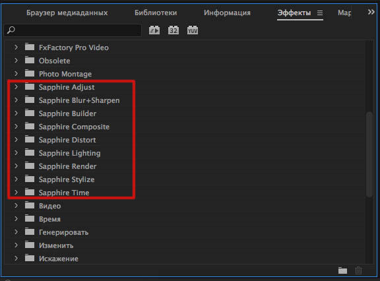This screenshot has width=380, height=281.
Task: Click the effects search input field
Action: click(x=73, y=30)
